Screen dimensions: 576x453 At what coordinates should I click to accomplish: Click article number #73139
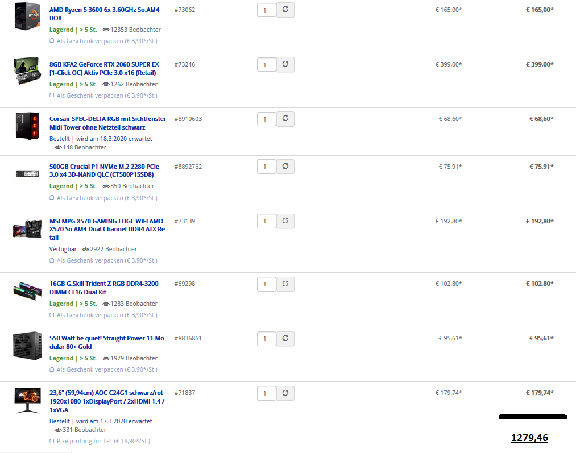tap(185, 221)
